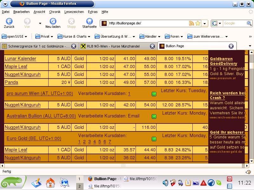
Task: Open the openSUSE start menu button
Action: (13, 183)
